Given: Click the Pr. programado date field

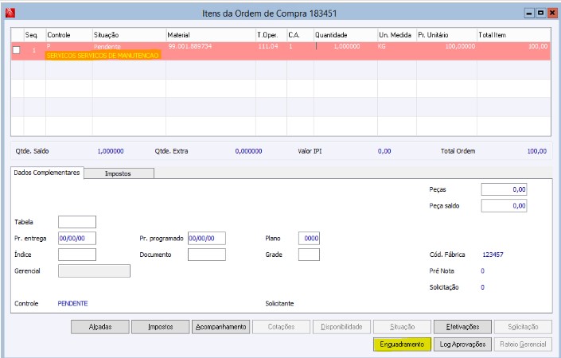Looking at the screenshot, I should click(207, 238).
